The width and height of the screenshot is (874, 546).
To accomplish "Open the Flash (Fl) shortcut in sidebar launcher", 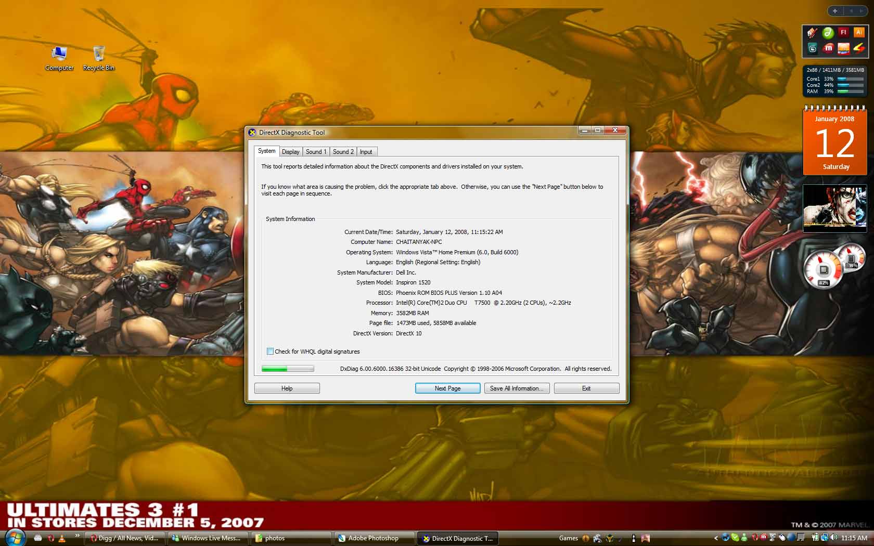I will 843,32.
